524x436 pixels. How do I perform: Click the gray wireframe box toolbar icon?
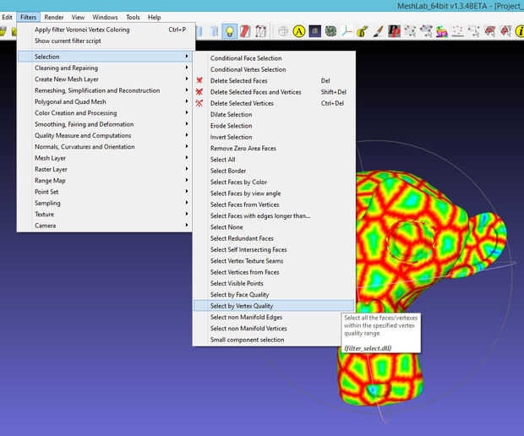click(283, 31)
